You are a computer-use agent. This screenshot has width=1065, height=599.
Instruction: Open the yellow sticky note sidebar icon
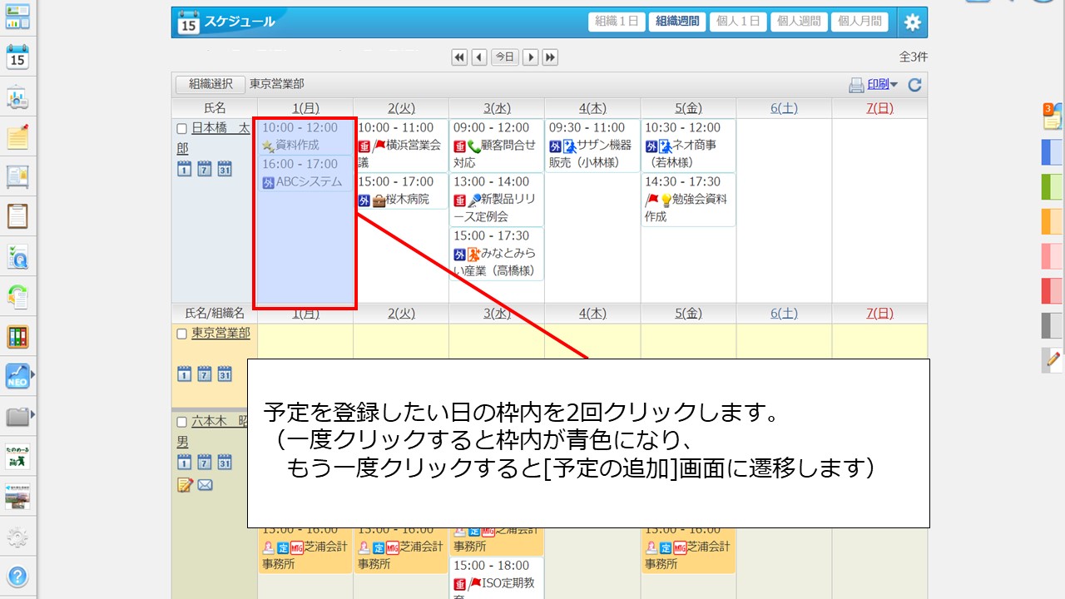pos(17,136)
